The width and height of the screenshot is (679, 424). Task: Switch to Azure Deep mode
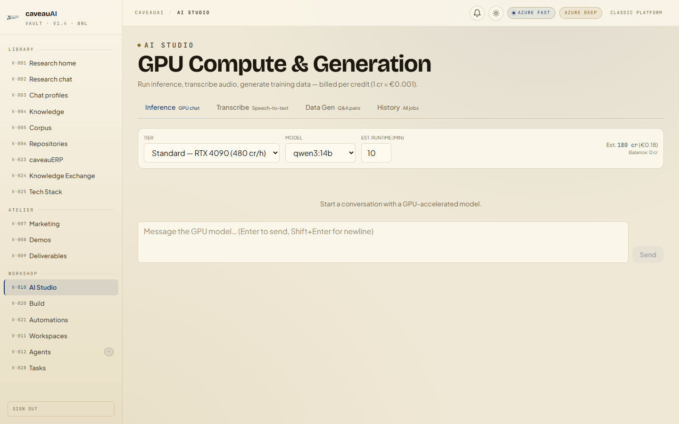[580, 13]
